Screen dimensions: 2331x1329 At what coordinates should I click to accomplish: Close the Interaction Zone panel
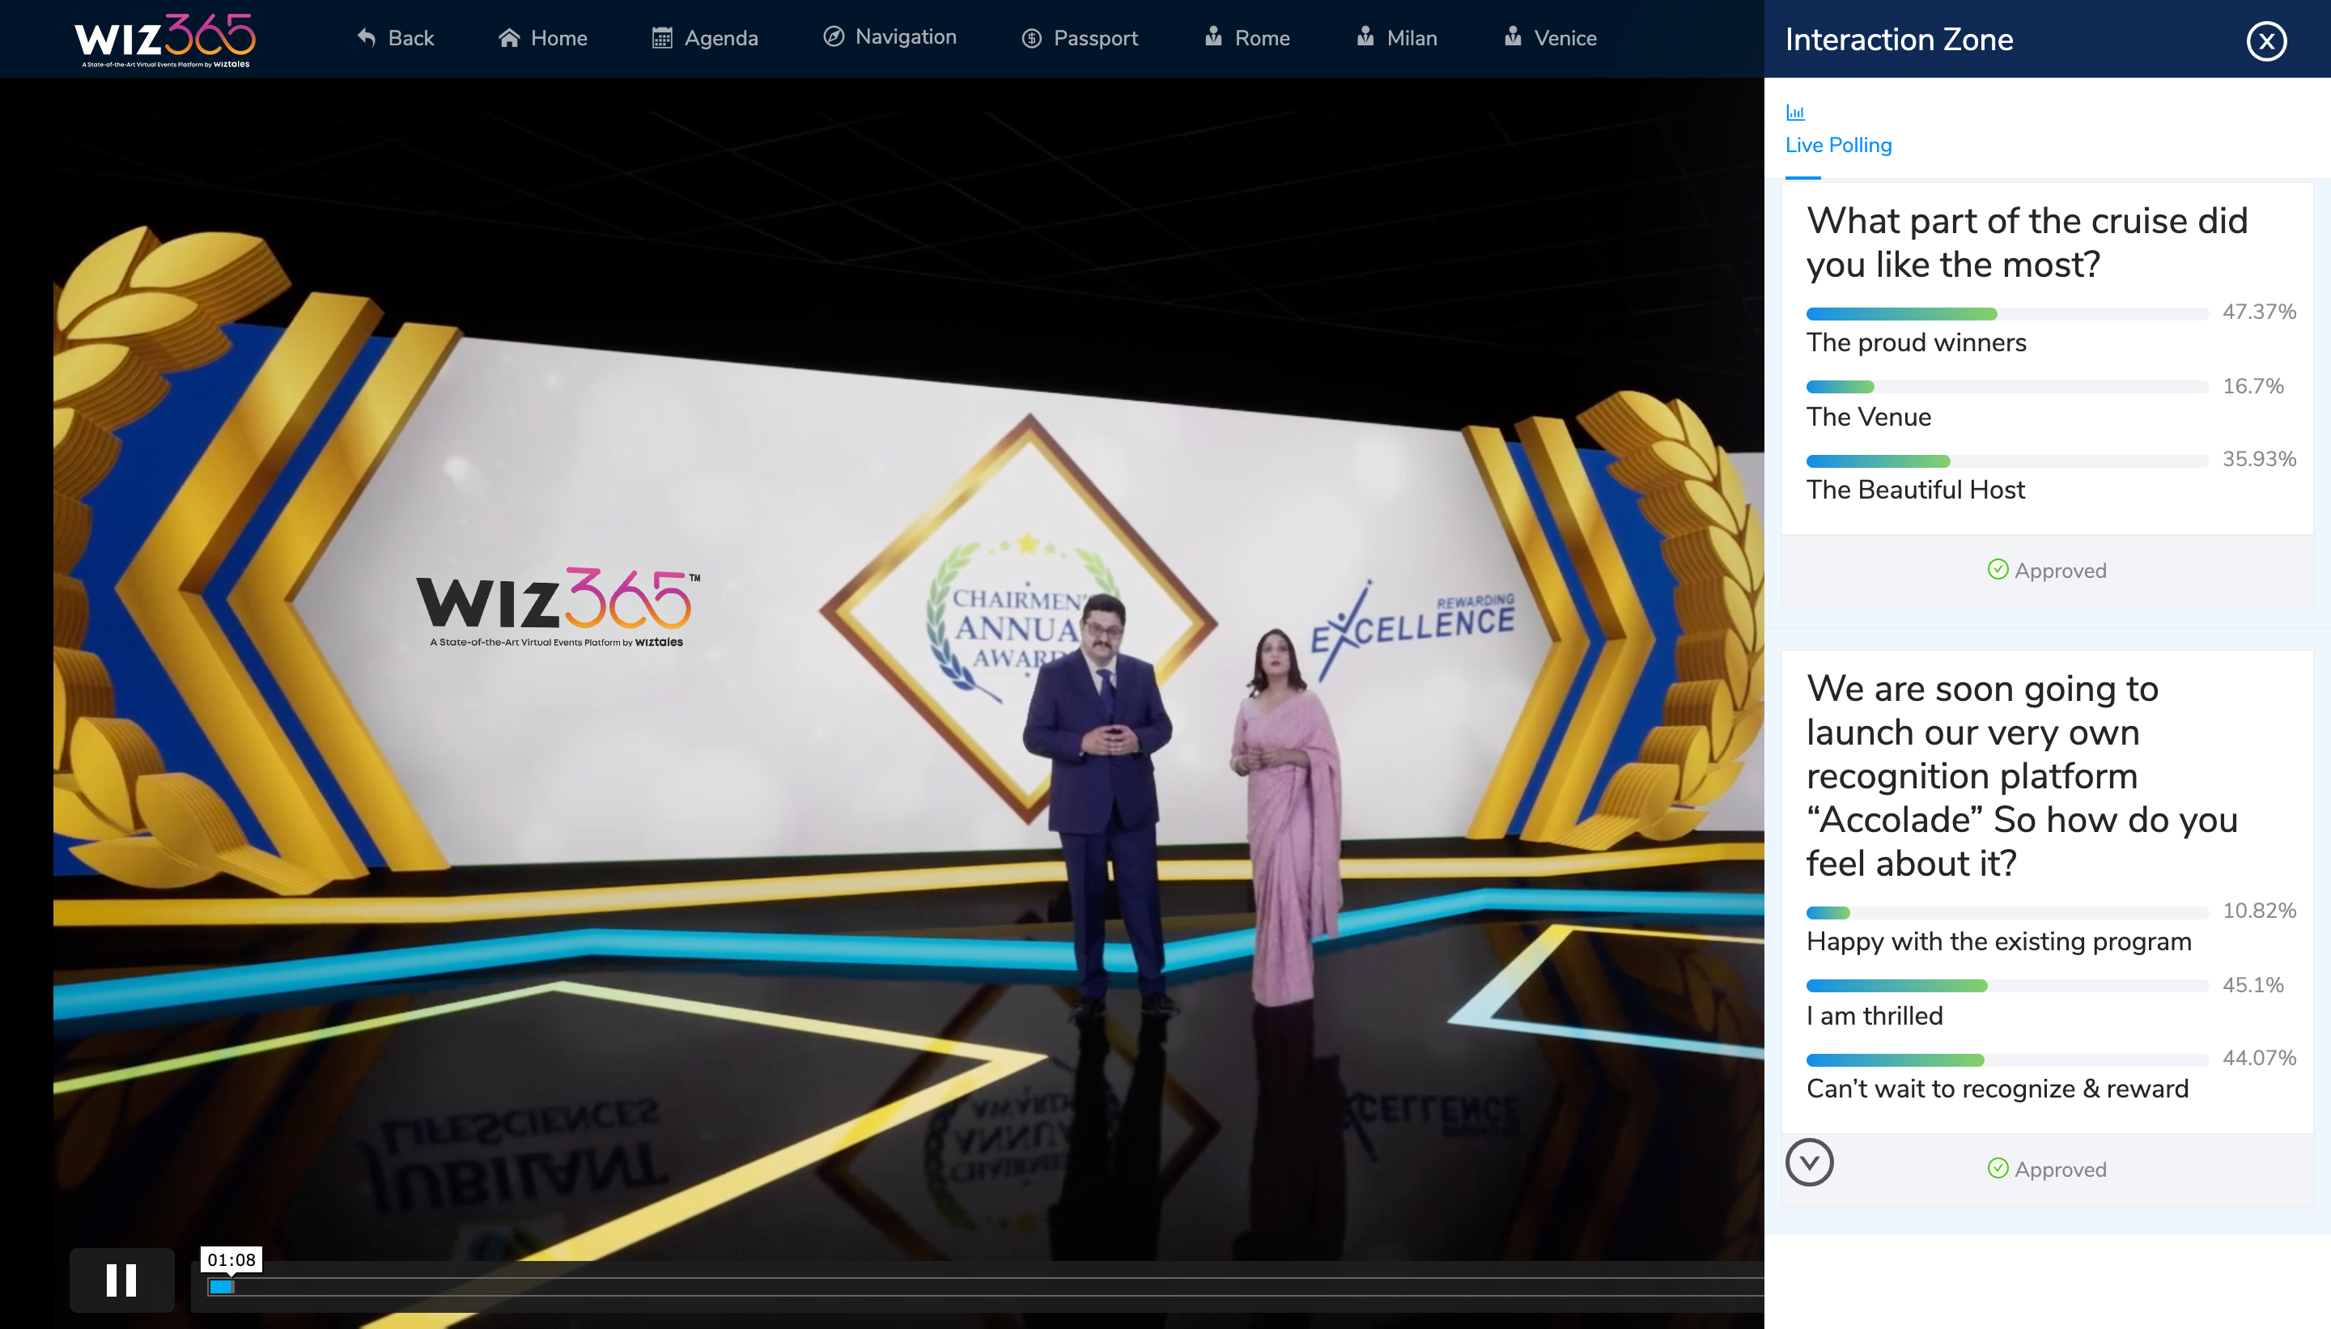coord(2265,41)
